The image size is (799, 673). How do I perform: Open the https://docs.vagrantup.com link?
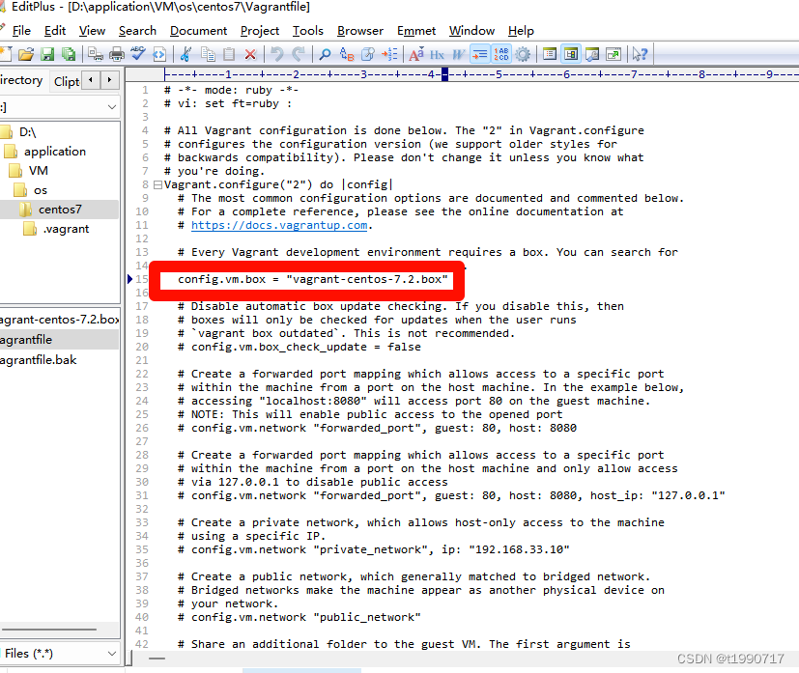[279, 225]
